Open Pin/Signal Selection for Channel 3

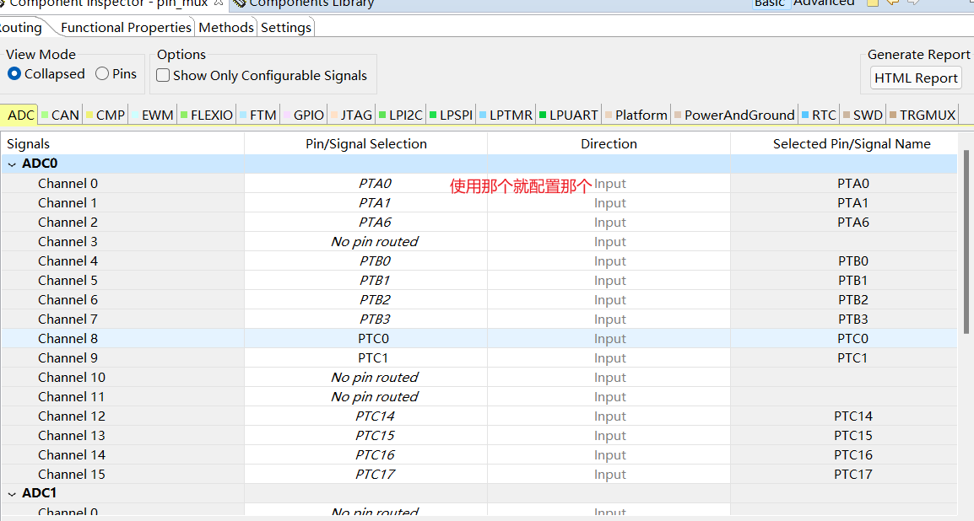pos(365,241)
